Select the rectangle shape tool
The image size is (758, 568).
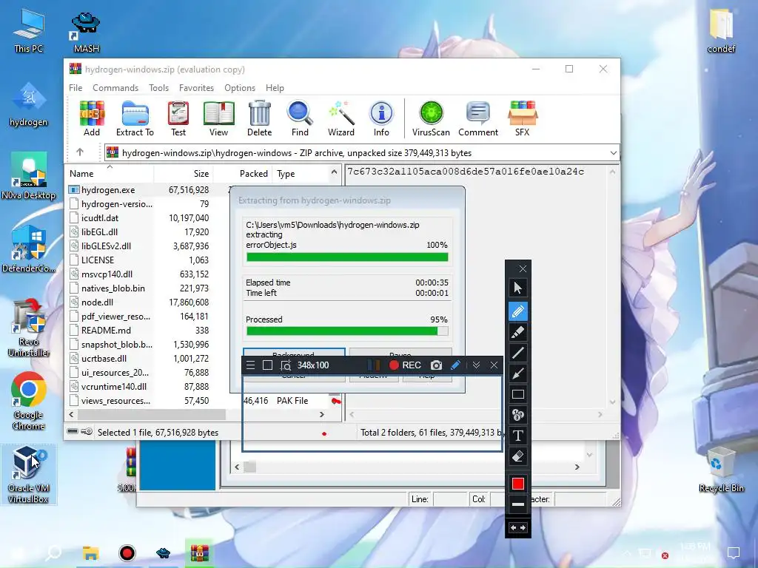click(517, 394)
